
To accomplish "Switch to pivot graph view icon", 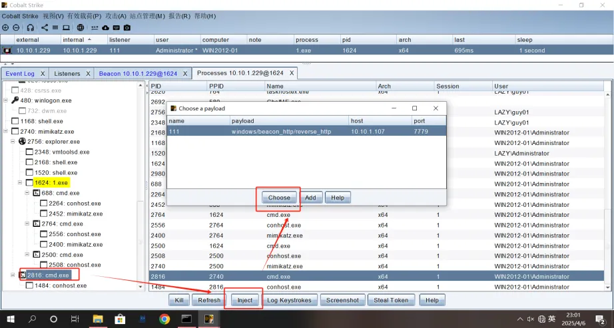I will pos(45,28).
